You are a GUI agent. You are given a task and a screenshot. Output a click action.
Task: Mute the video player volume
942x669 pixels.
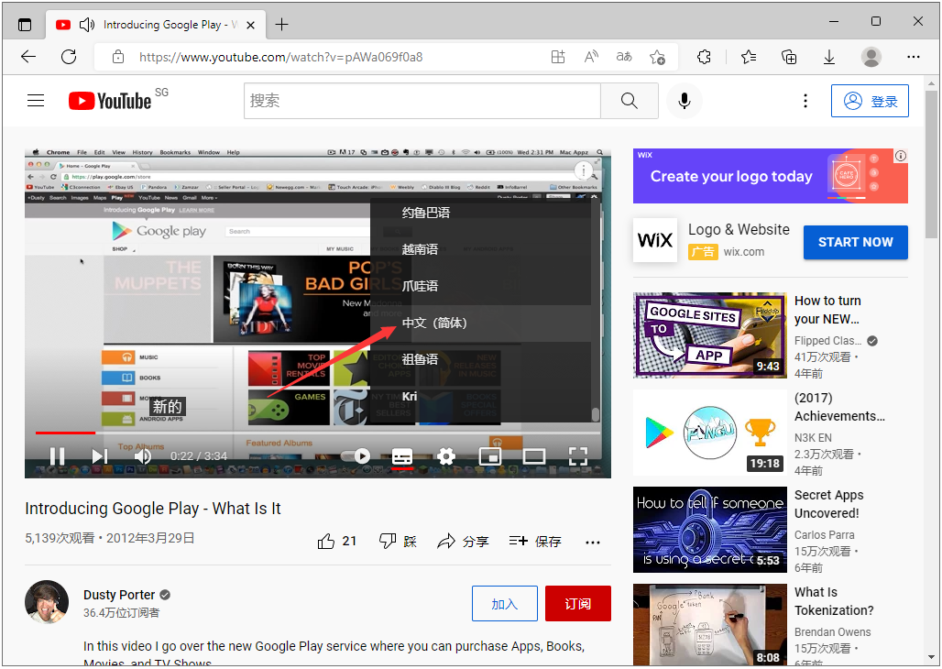[143, 456]
